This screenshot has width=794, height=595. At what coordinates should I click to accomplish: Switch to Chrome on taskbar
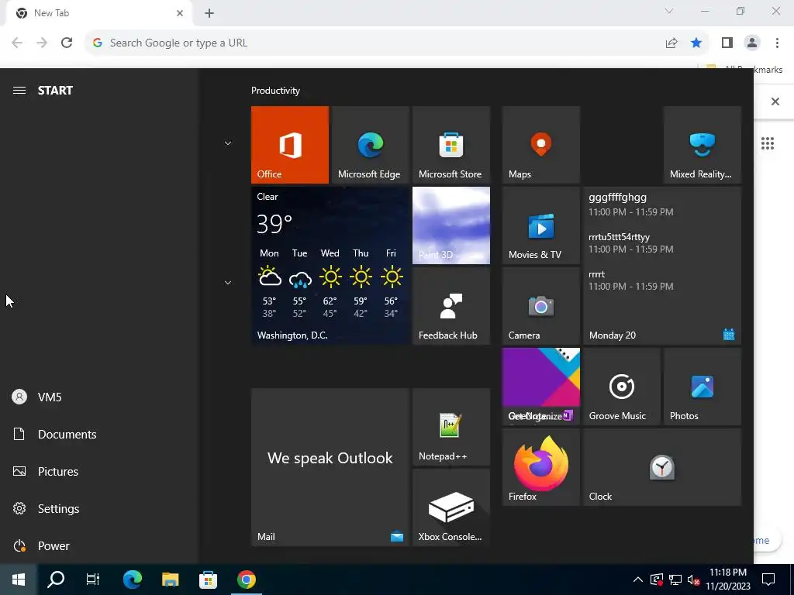tap(246, 580)
